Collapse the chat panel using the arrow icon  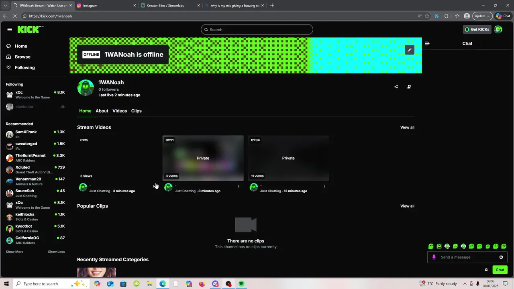[427, 43]
